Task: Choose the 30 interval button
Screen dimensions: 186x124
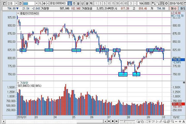Action: (117, 3)
